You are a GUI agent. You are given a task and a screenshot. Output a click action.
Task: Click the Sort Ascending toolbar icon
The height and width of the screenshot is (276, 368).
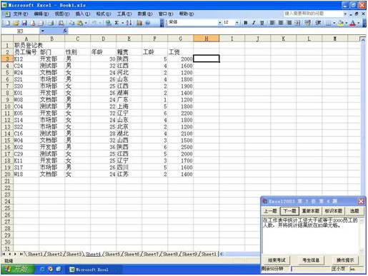click(129, 23)
